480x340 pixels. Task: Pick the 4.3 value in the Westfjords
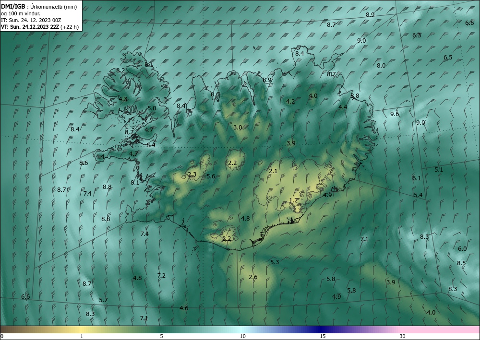[x=123, y=99]
